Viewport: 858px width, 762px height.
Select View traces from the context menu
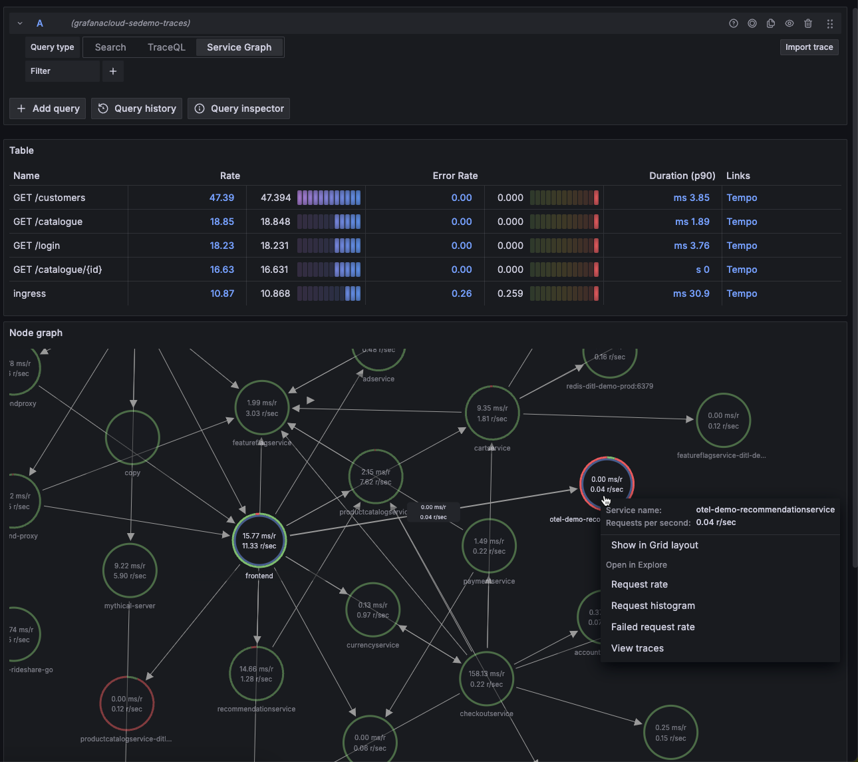[637, 648]
